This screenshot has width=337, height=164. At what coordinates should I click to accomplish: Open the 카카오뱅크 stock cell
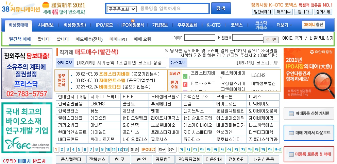coord(72,125)
